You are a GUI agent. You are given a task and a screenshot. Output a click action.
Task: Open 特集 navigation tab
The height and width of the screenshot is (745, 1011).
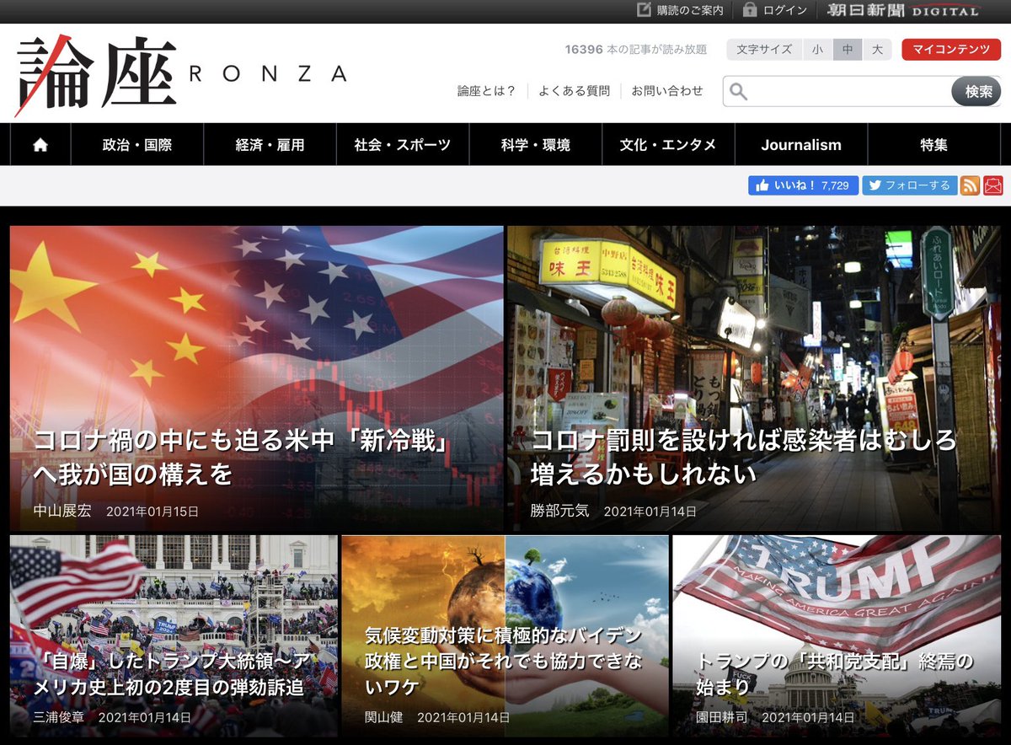click(934, 145)
